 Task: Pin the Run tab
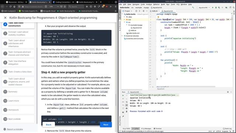(123, 116)
